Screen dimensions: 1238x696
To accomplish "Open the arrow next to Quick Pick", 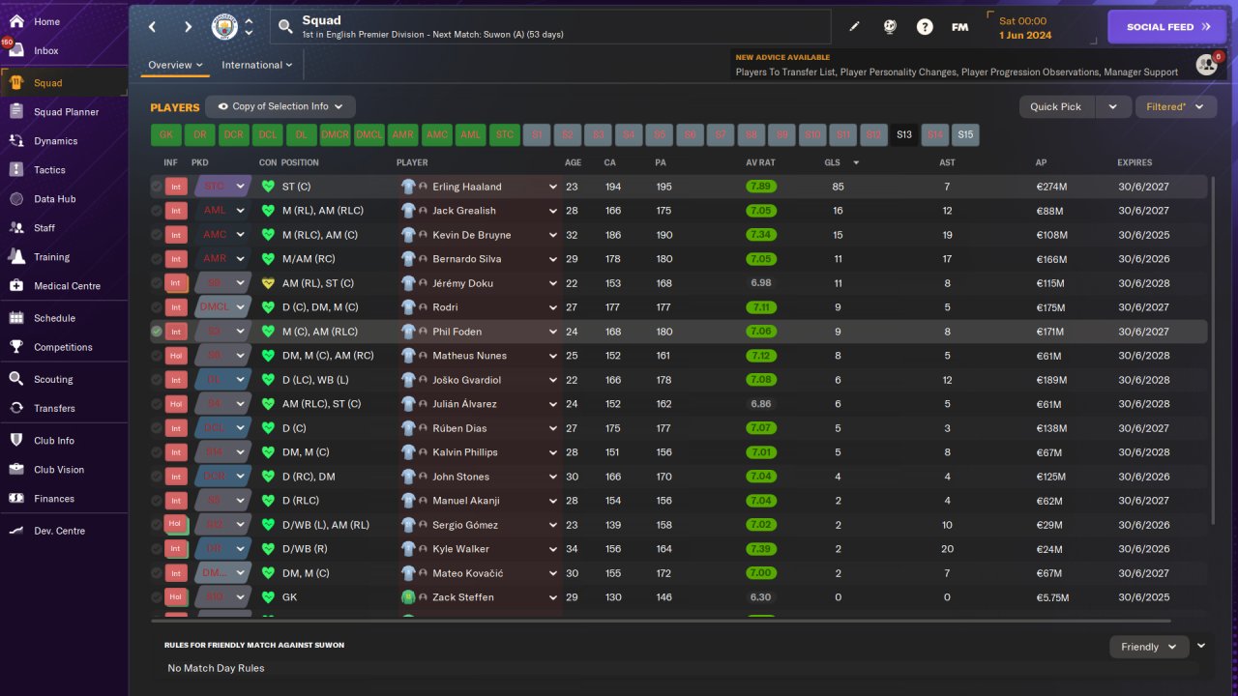I will [1112, 106].
